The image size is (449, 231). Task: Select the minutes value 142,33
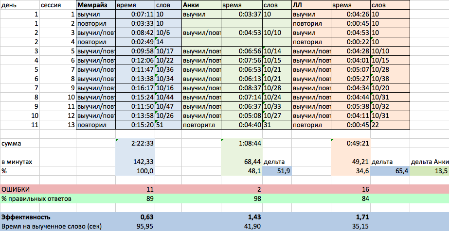click(x=135, y=162)
